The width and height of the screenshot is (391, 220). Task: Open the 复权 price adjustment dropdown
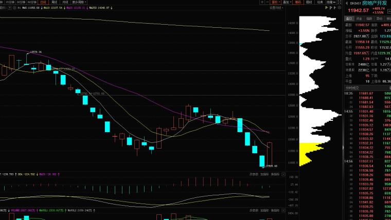275,3
